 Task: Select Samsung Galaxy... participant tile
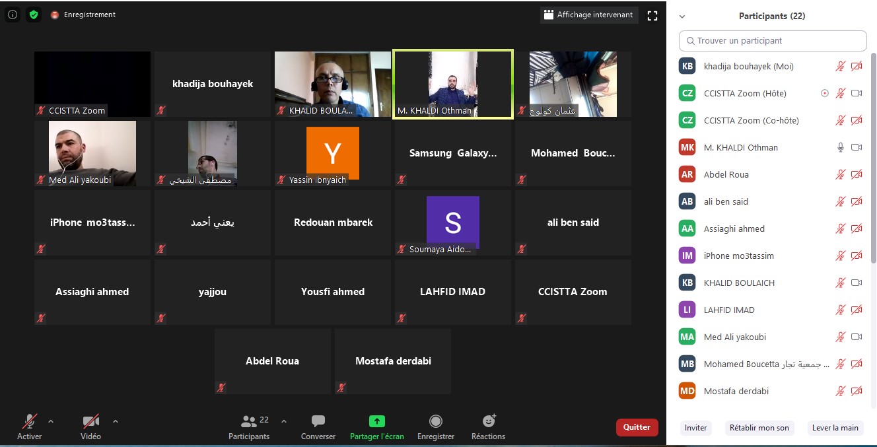[x=453, y=153]
